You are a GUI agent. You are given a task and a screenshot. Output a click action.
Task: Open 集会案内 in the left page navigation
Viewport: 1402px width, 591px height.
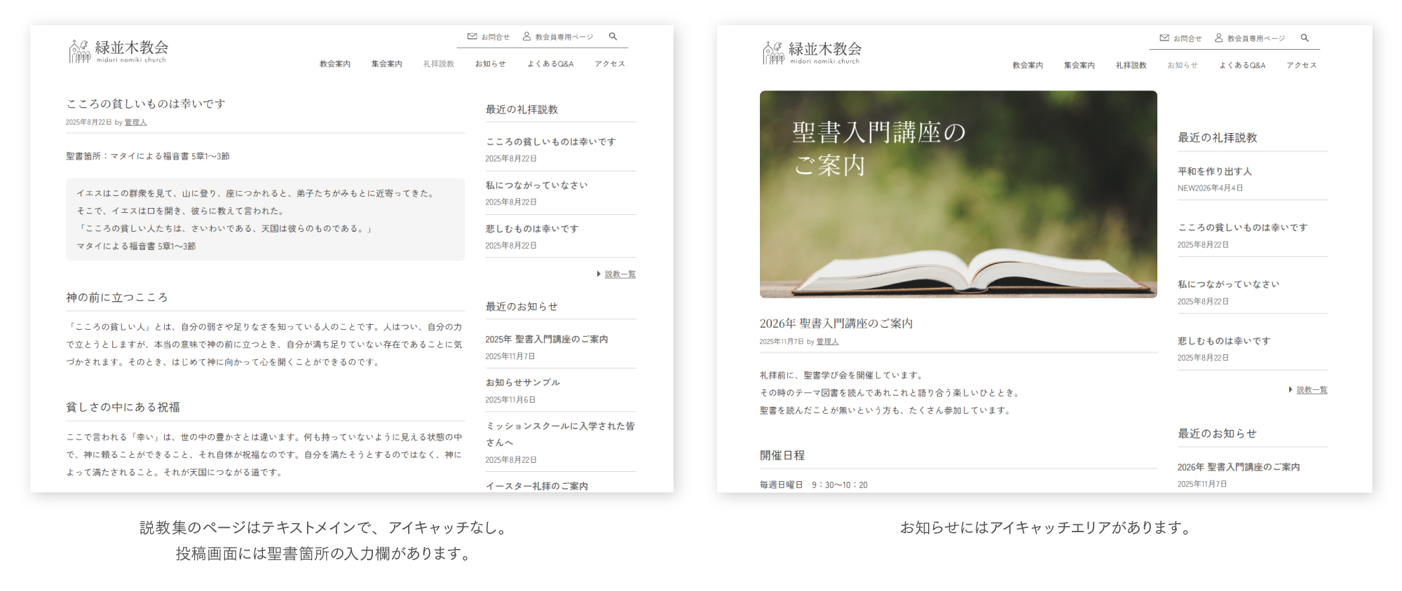pyautogui.click(x=386, y=64)
